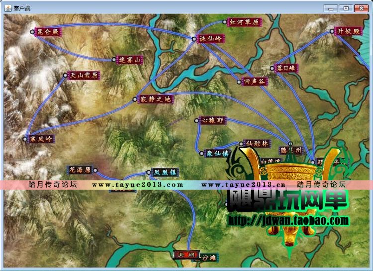Select the 花海原 map location
The height and width of the screenshot is (271, 373).
coord(80,170)
